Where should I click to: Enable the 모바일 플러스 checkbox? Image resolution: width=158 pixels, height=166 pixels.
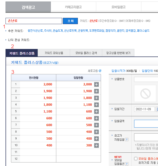pyautogui.click(x=136, y=158)
